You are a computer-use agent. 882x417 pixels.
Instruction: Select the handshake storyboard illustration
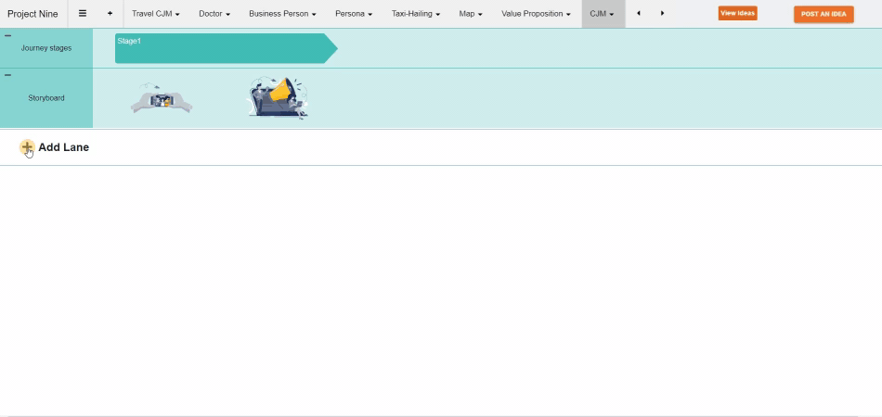162,99
